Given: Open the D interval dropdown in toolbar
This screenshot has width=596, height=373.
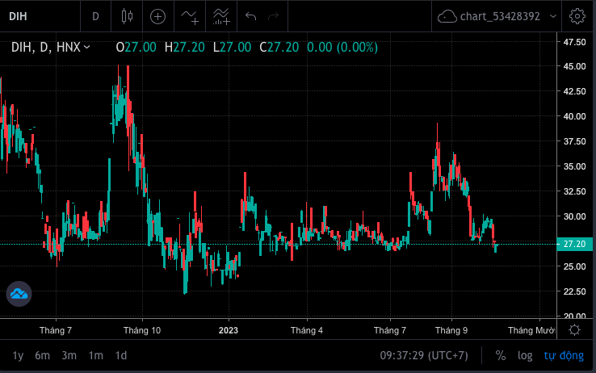Looking at the screenshot, I should click(x=95, y=15).
